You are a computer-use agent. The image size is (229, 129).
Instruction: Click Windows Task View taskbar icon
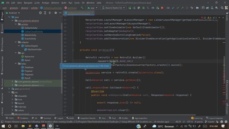(16, 126)
